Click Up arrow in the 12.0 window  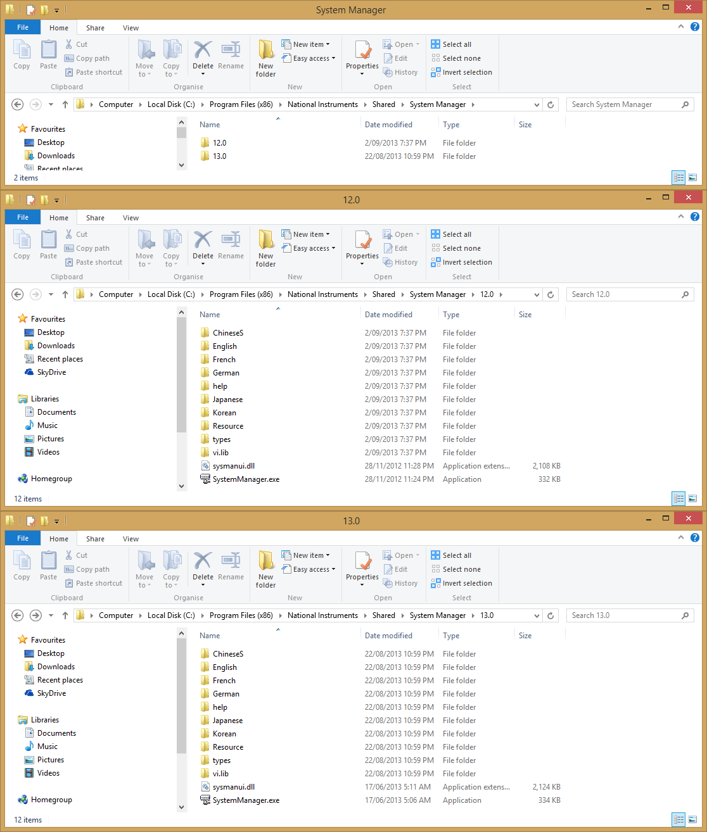click(x=65, y=294)
